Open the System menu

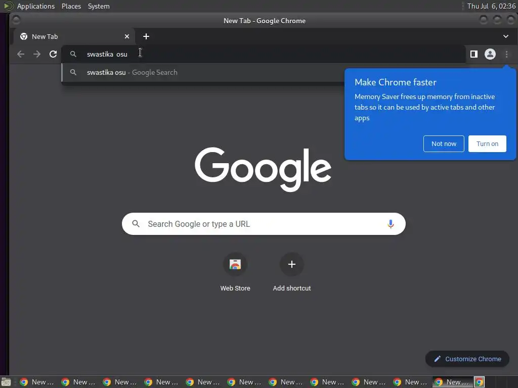(x=99, y=6)
